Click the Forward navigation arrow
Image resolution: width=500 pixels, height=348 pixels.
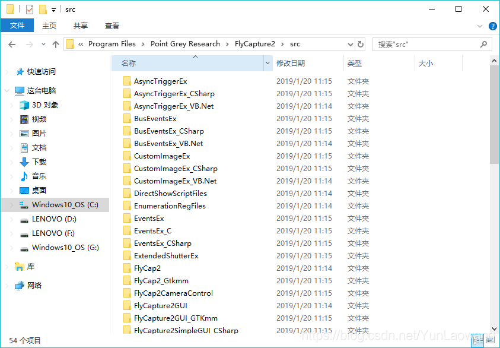29,45
